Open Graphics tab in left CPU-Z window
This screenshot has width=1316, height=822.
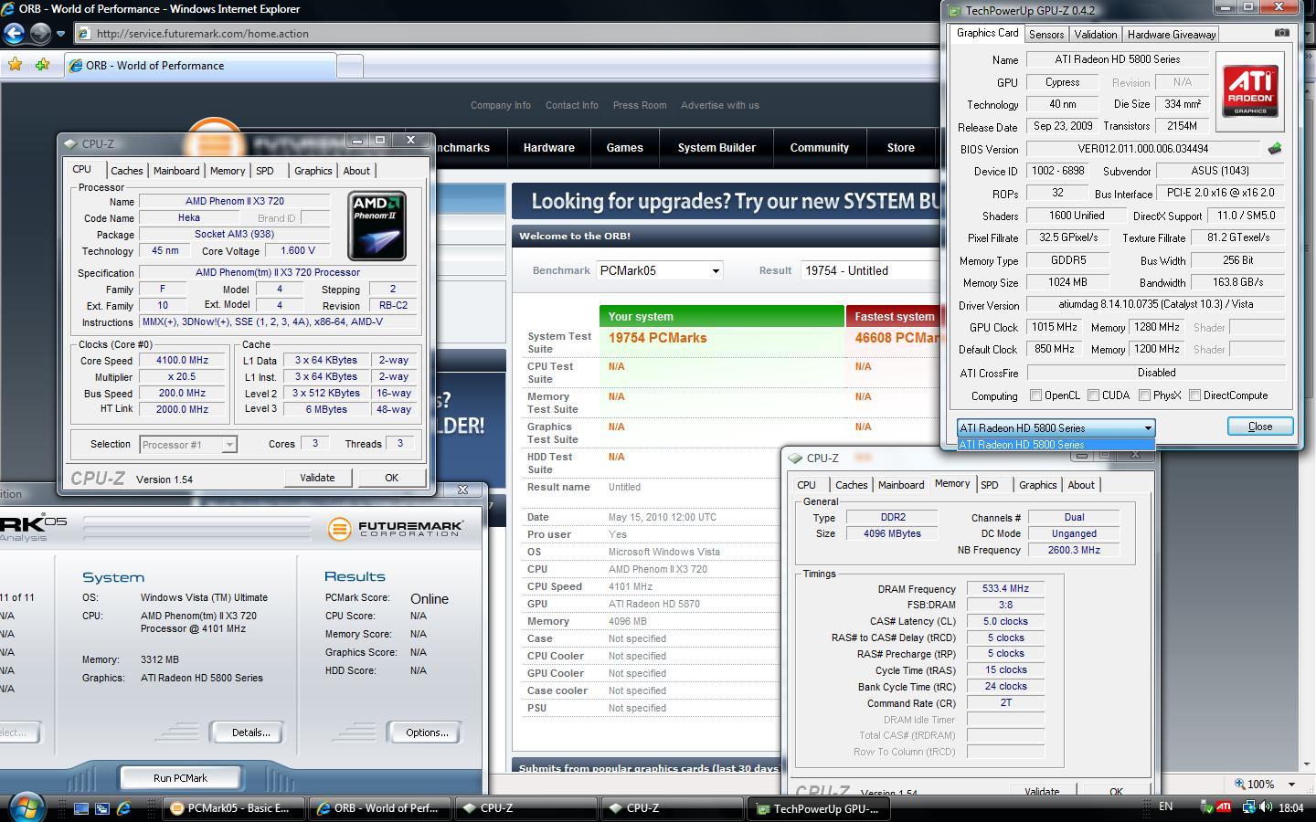[313, 171]
